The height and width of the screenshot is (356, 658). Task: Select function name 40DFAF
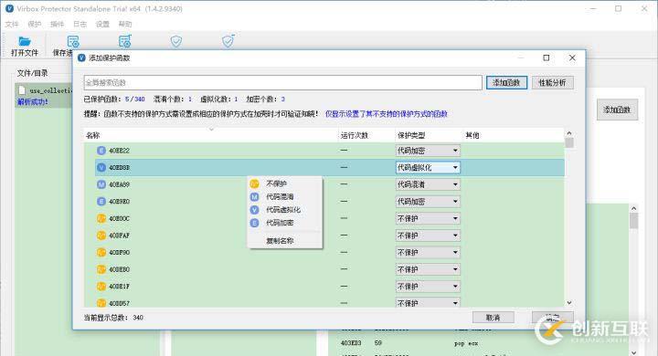[119, 236]
